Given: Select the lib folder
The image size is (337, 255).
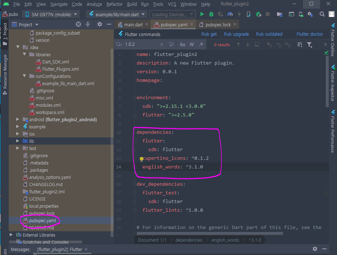Looking at the screenshot, I should [x=31, y=141].
